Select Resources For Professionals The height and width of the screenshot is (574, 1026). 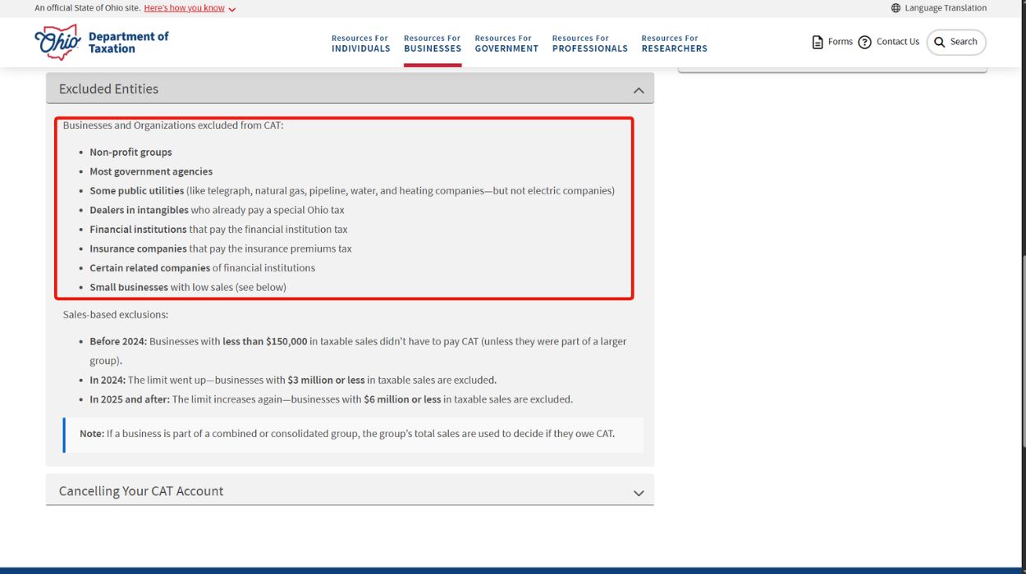pos(589,43)
